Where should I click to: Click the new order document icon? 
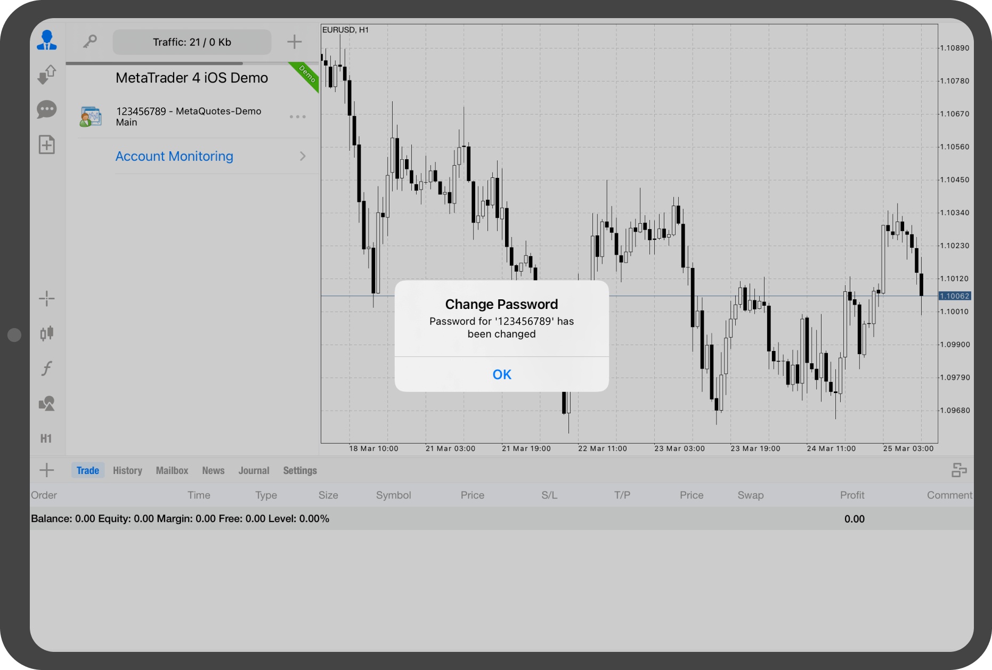click(47, 145)
